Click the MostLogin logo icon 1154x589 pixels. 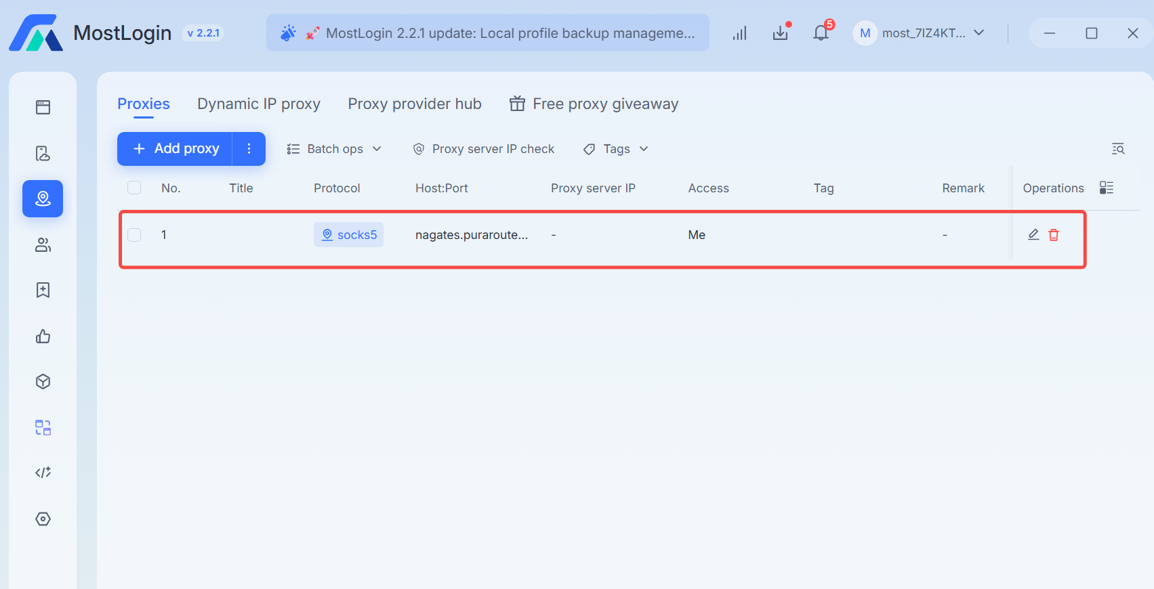coord(36,32)
